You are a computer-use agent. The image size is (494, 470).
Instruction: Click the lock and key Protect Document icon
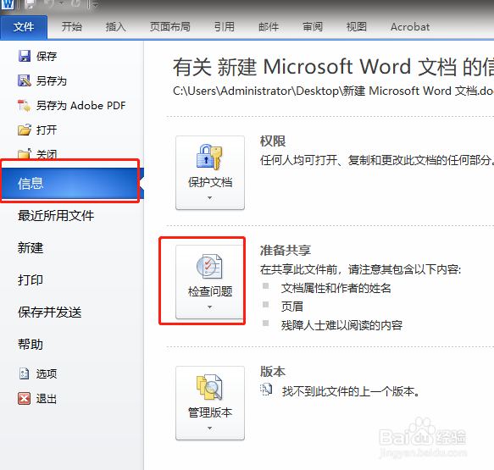209,157
